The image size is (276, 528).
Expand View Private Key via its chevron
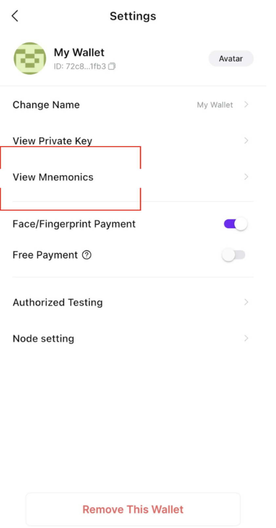click(247, 141)
